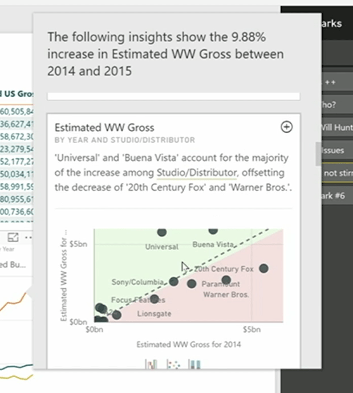353x393 pixels.
Task: Select the 20th Century Fox data point
Action: pyautogui.click(x=263, y=268)
